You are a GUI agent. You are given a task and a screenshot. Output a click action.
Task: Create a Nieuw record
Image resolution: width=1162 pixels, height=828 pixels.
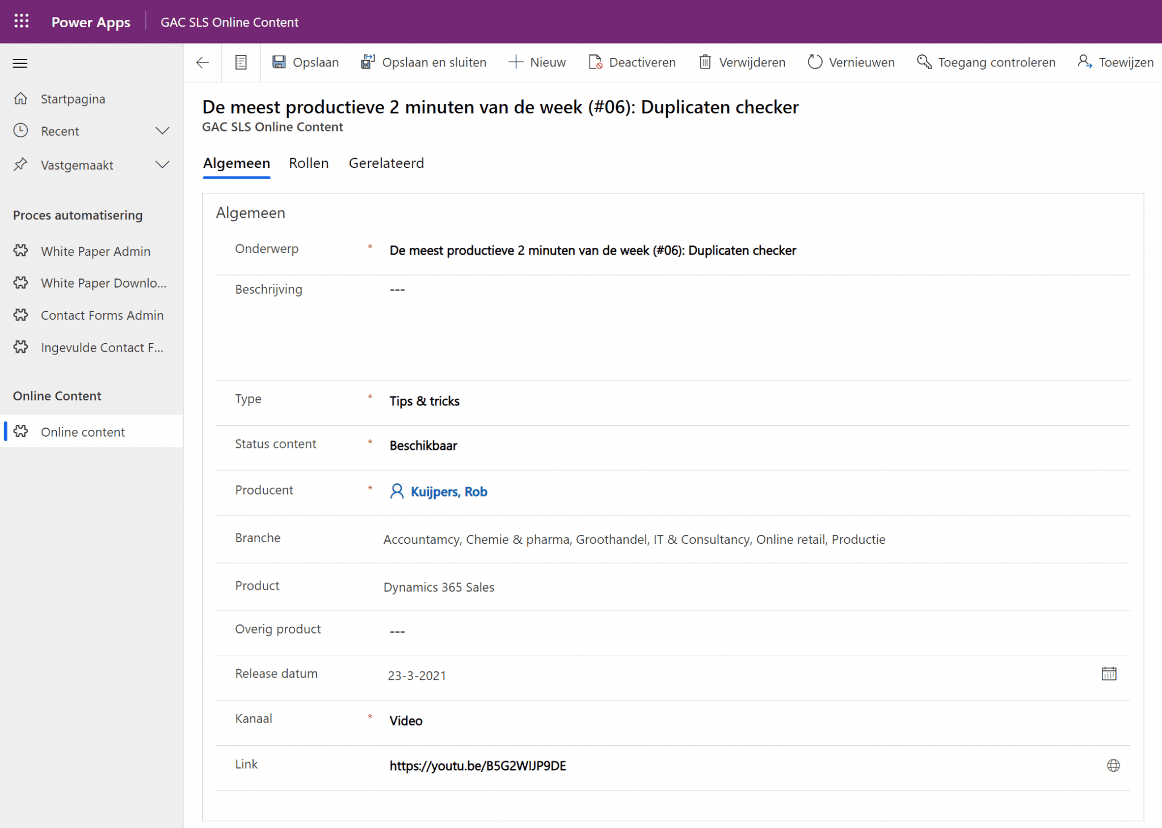(x=537, y=62)
